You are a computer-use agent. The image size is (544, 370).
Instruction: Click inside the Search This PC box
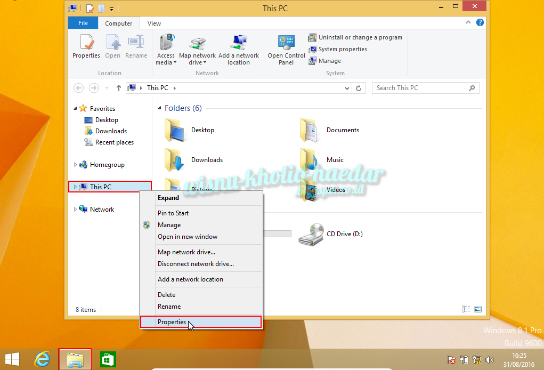click(x=421, y=87)
